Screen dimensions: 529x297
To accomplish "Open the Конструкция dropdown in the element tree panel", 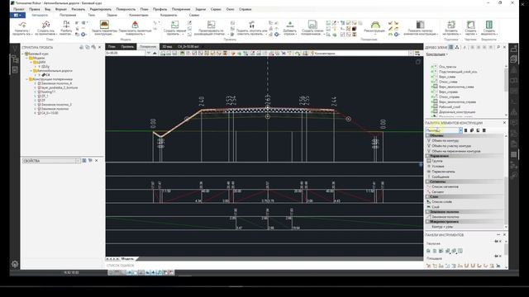I will [x=437, y=54].
